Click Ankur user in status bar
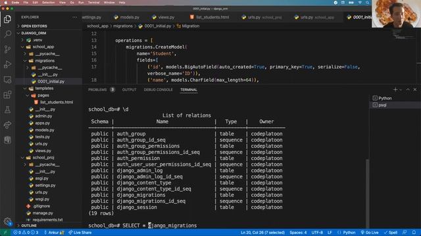Image resolution: width=421 pixels, height=236 pixels. tap(54, 233)
